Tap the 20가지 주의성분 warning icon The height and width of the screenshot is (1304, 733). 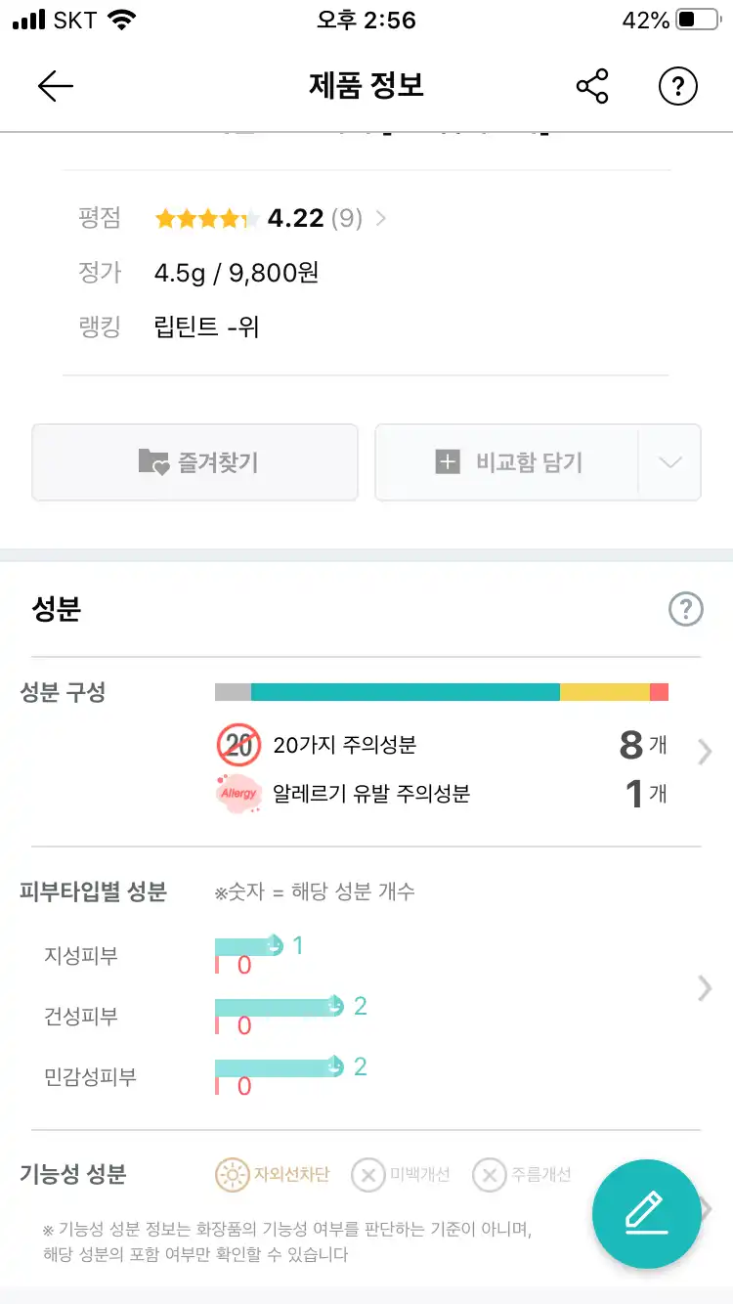(x=238, y=746)
